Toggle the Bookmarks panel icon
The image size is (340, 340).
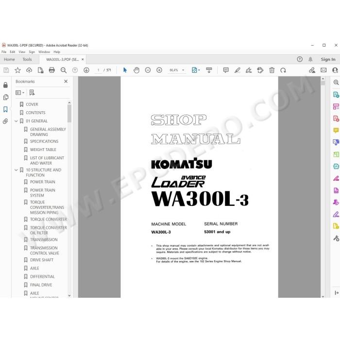click(6, 109)
